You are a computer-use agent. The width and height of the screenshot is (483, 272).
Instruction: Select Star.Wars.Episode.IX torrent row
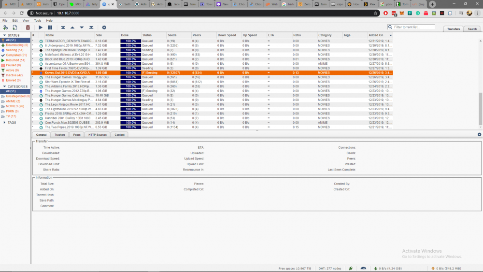point(212,82)
